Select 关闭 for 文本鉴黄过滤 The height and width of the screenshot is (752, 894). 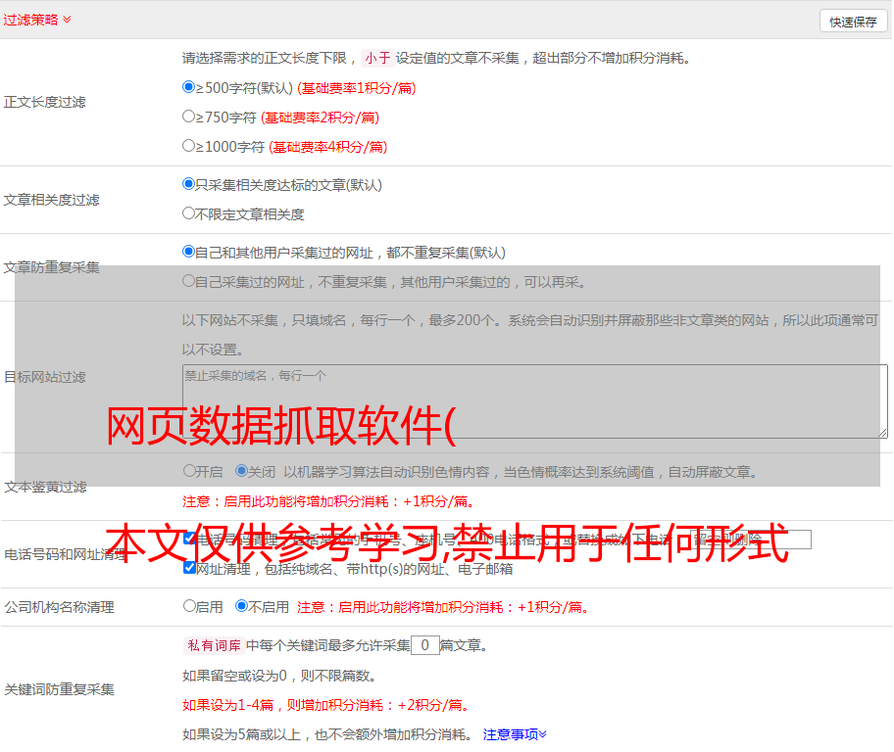(241, 471)
